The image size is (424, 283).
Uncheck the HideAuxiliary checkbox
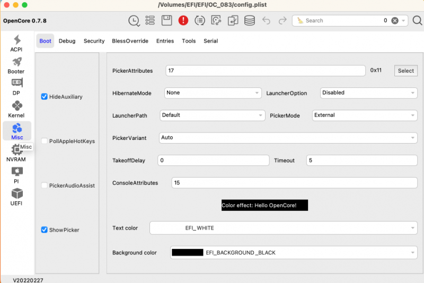[45, 97]
